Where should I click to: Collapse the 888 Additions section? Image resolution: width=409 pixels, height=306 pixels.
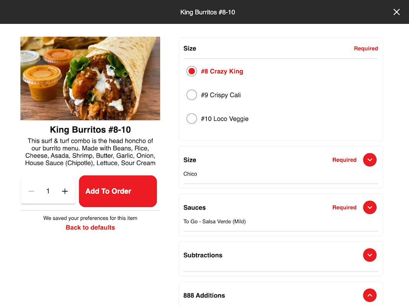pyautogui.click(x=370, y=295)
